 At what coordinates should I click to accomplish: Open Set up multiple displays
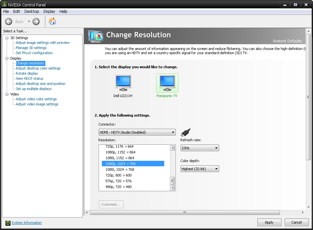pyautogui.click(x=34, y=89)
